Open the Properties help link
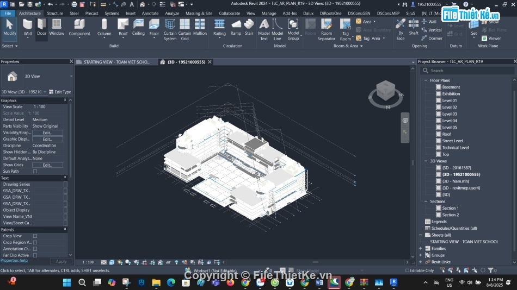The height and width of the screenshot is (290, 517). coord(14,260)
